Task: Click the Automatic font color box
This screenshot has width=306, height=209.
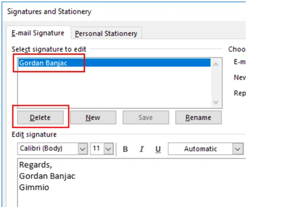Action: pyautogui.click(x=200, y=149)
